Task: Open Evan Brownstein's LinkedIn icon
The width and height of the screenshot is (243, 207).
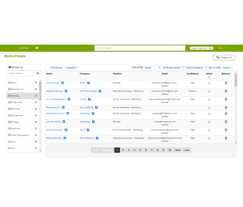Action: tap(66, 130)
